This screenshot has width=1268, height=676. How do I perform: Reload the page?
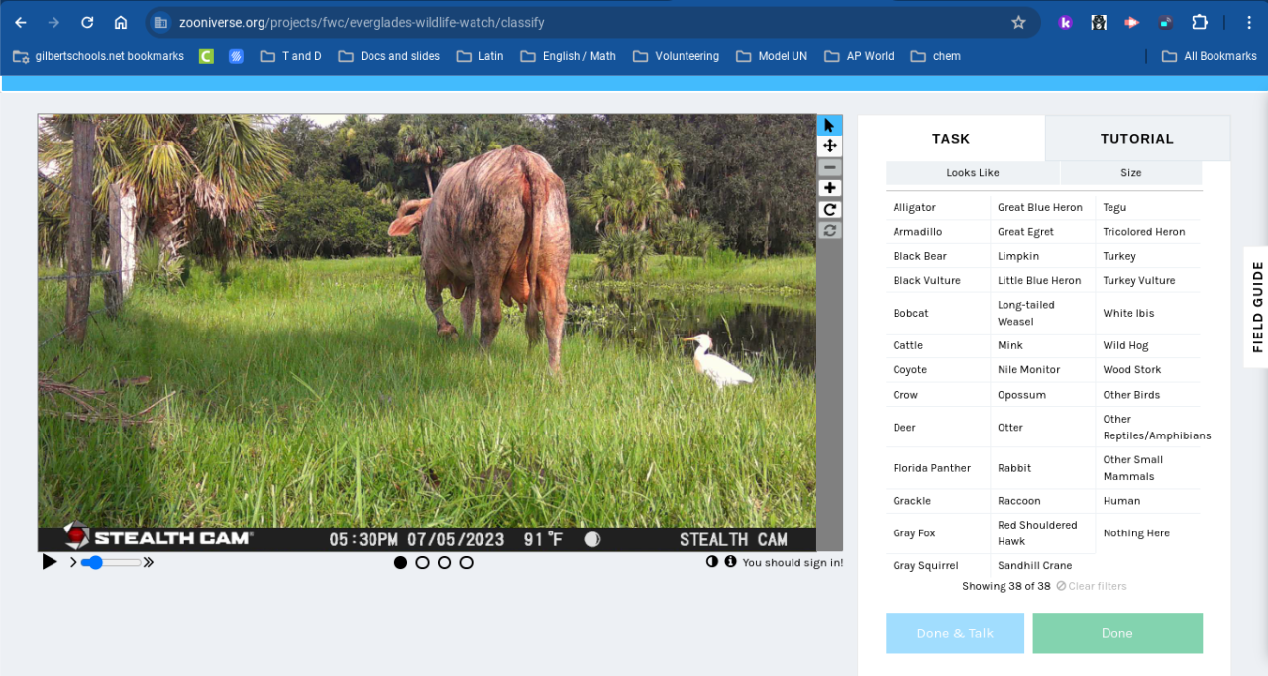(x=87, y=22)
